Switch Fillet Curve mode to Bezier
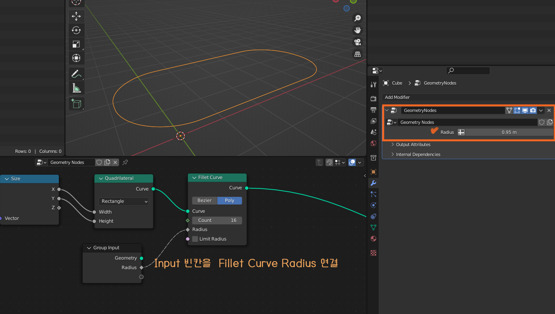The image size is (555, 314). coord(205,200)
